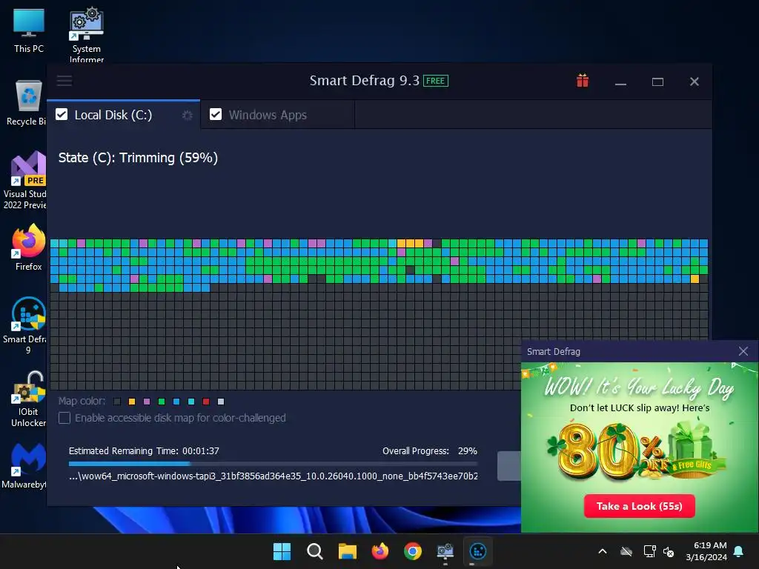Open taskbar Search
Screen dimensions: 759x569
pos(314,551)
